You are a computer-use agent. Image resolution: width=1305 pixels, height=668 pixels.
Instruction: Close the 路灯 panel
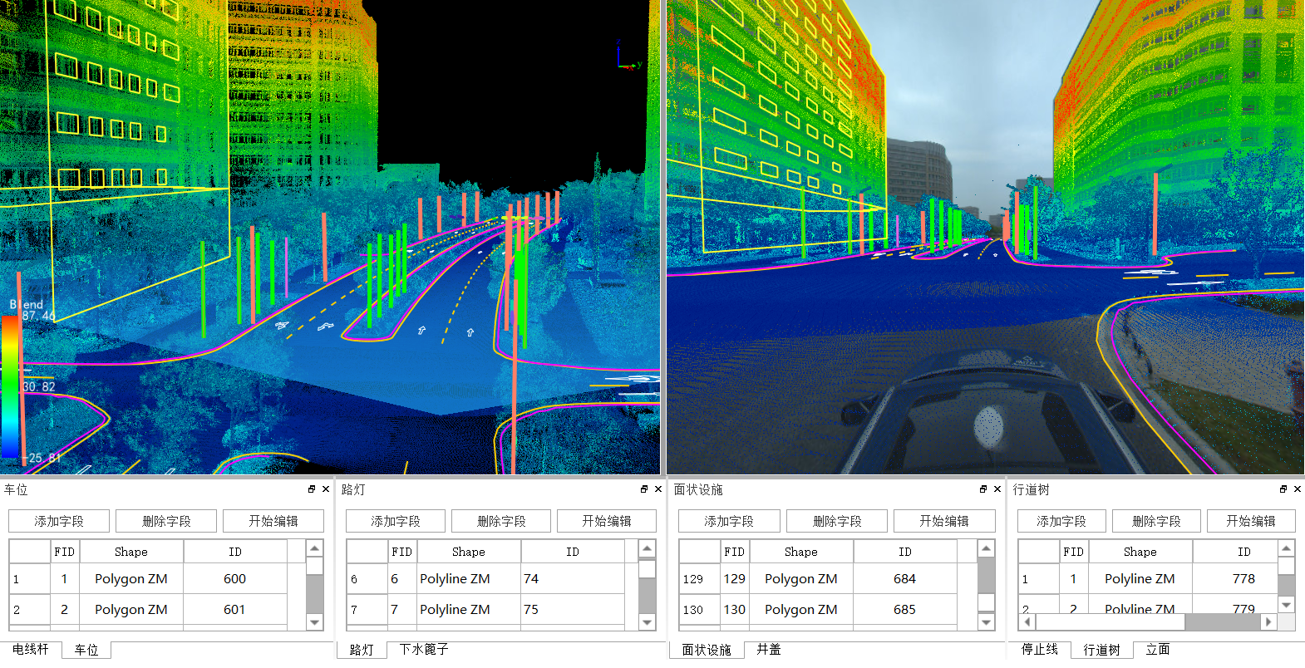(x=658, y=489)
